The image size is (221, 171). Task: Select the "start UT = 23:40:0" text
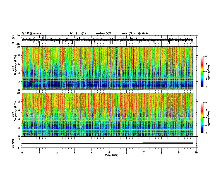coord(135,34)
